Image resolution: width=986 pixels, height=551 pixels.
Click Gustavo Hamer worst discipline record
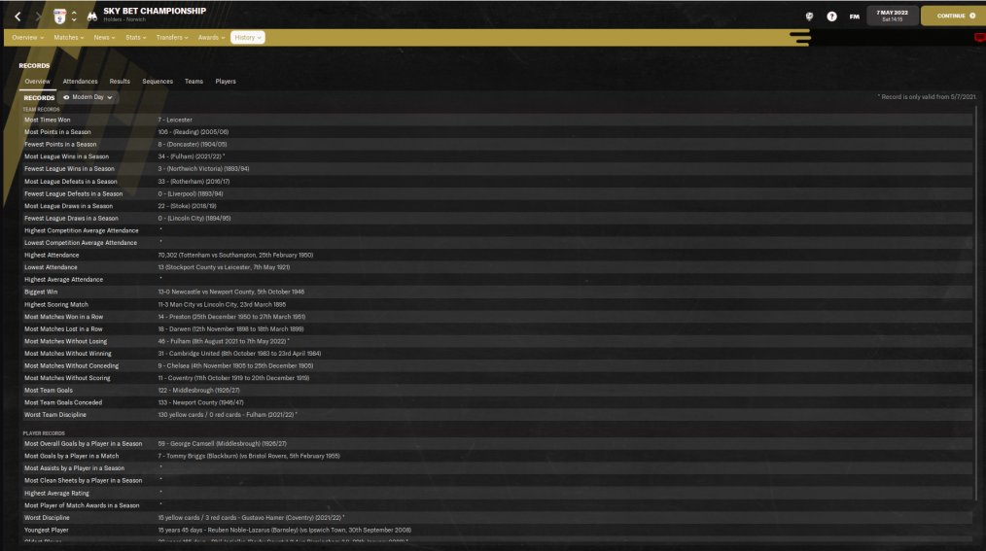click(x=251, y=518)
